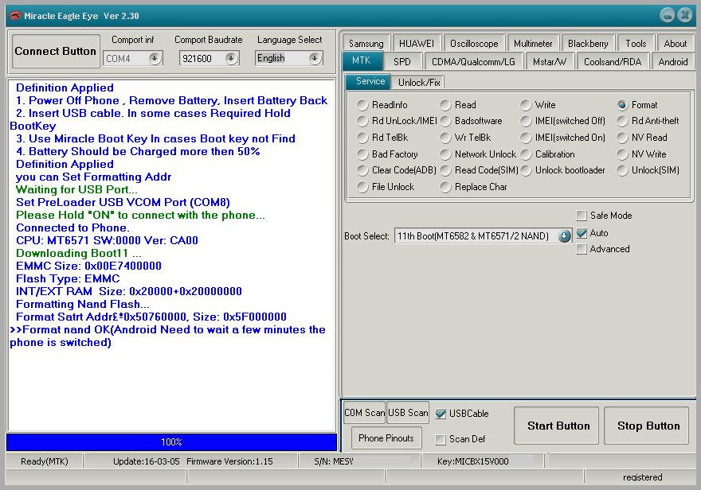Open the Comport inf dropdown arrow

pos(155,58)
